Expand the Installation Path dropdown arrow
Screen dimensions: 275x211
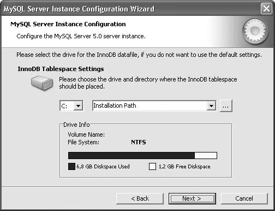pyautogui.click(x=211, y=106)
